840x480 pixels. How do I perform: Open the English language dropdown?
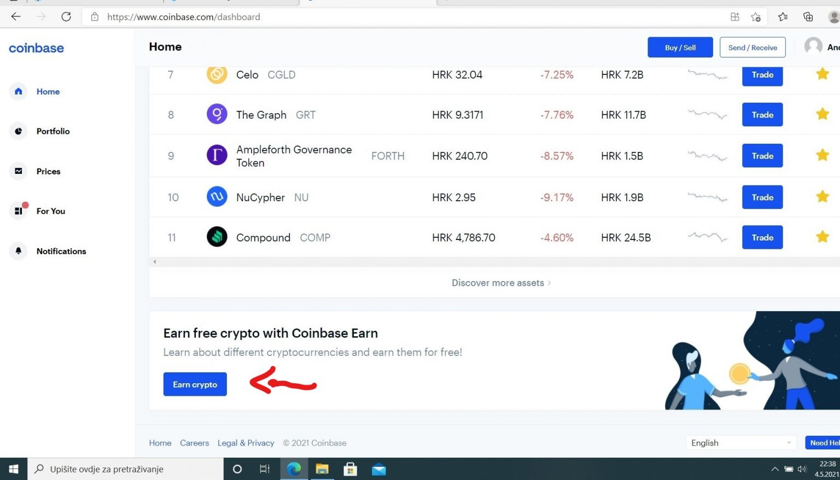click(741, 443)
